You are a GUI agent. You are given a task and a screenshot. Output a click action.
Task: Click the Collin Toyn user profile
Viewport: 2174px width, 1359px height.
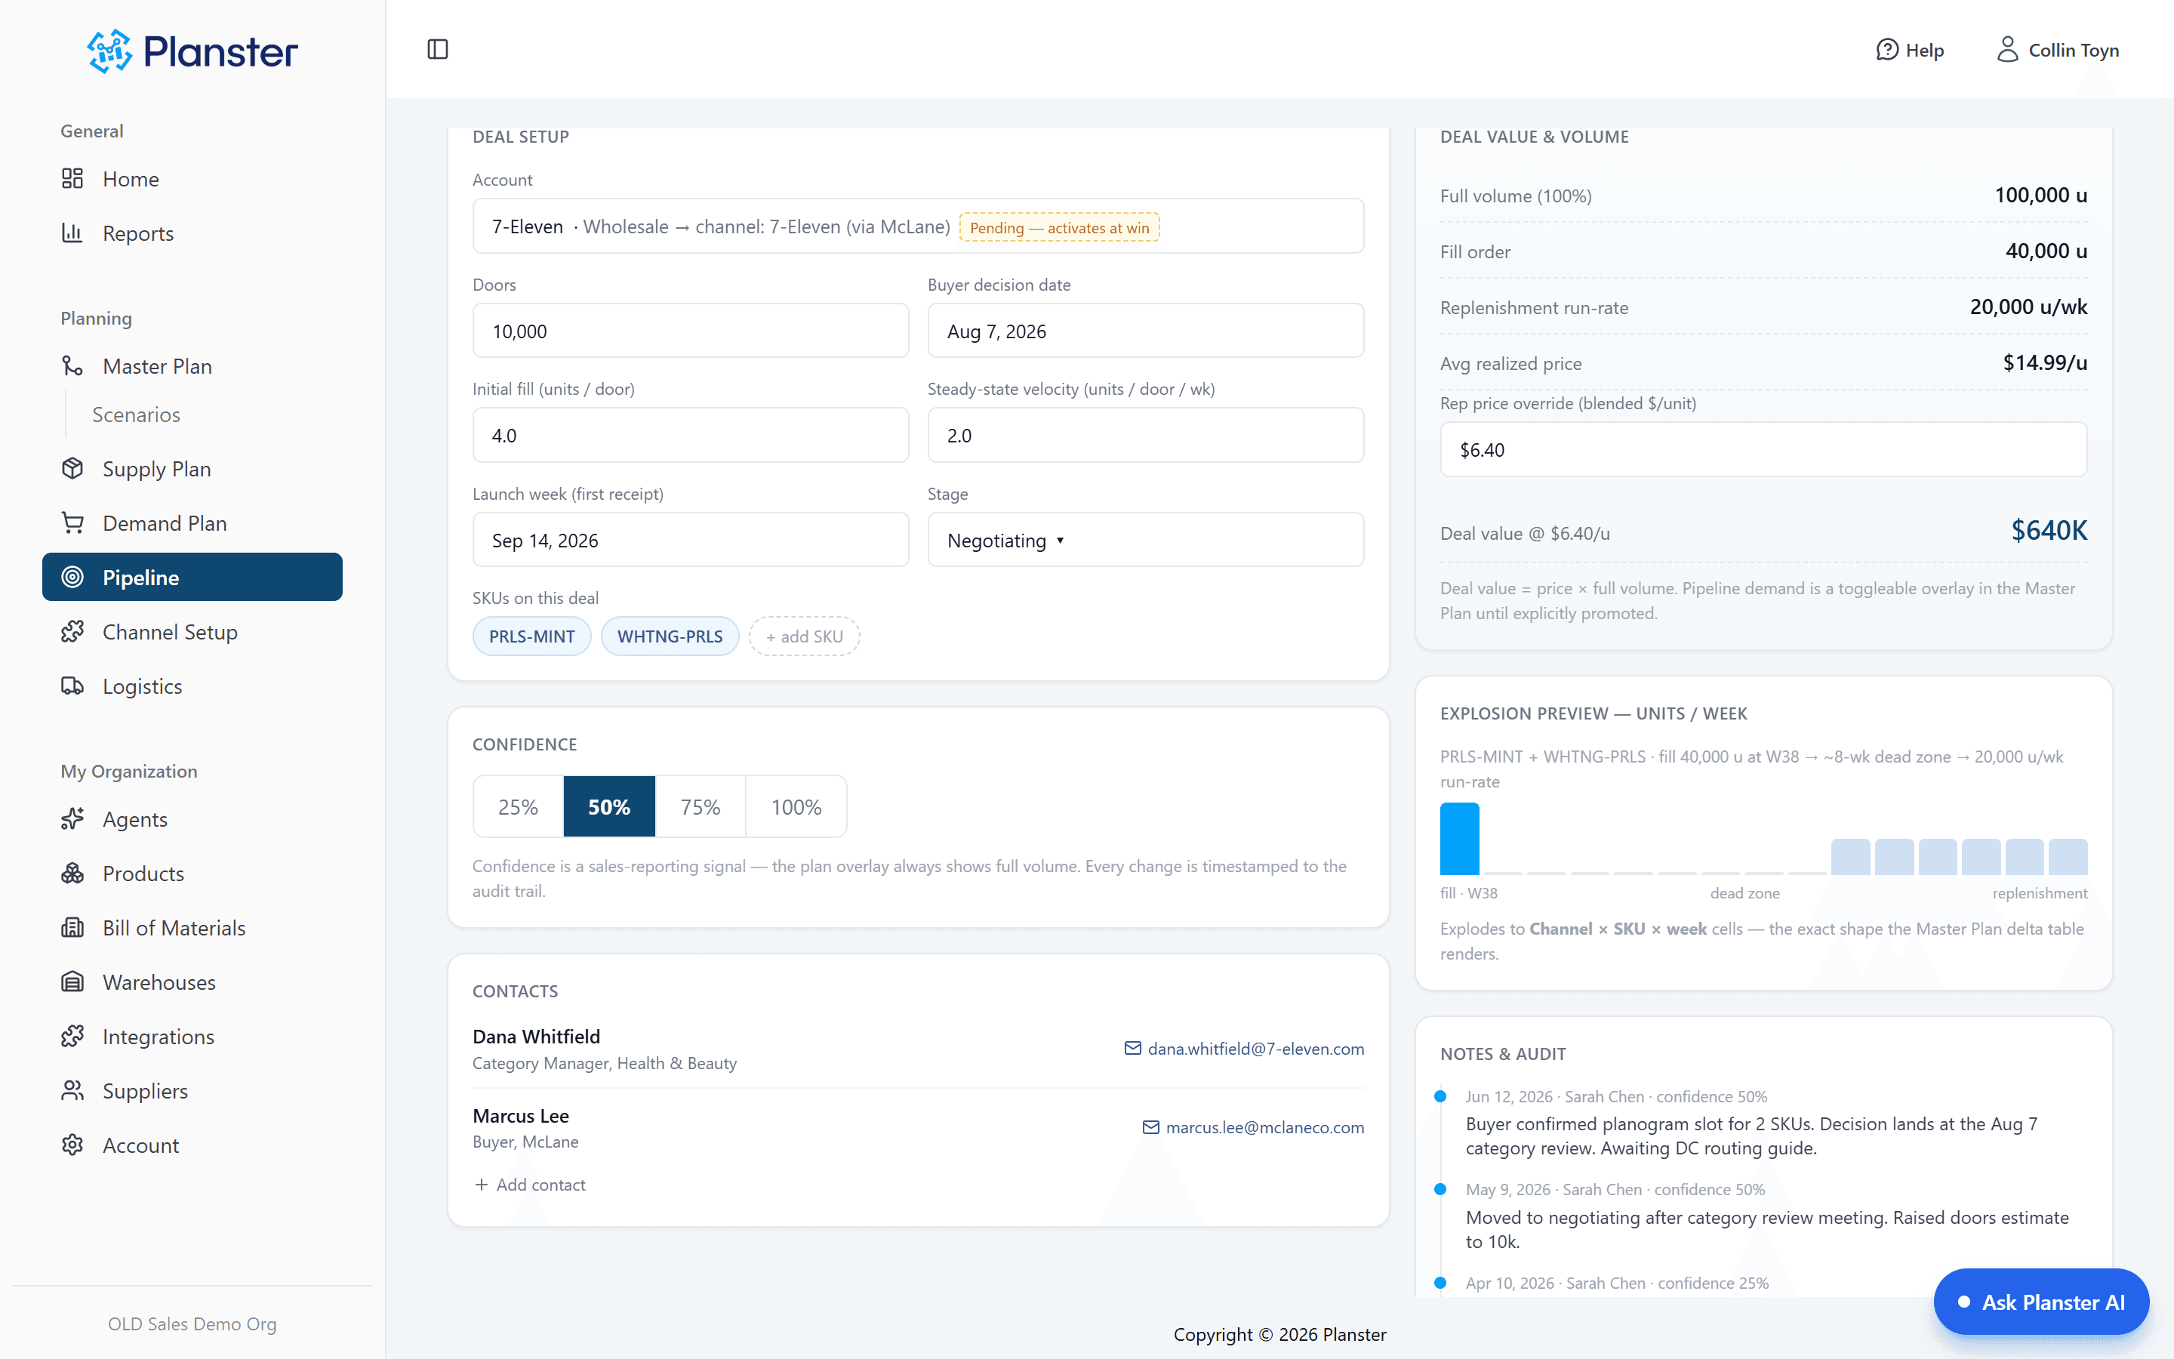point(2057,51)
